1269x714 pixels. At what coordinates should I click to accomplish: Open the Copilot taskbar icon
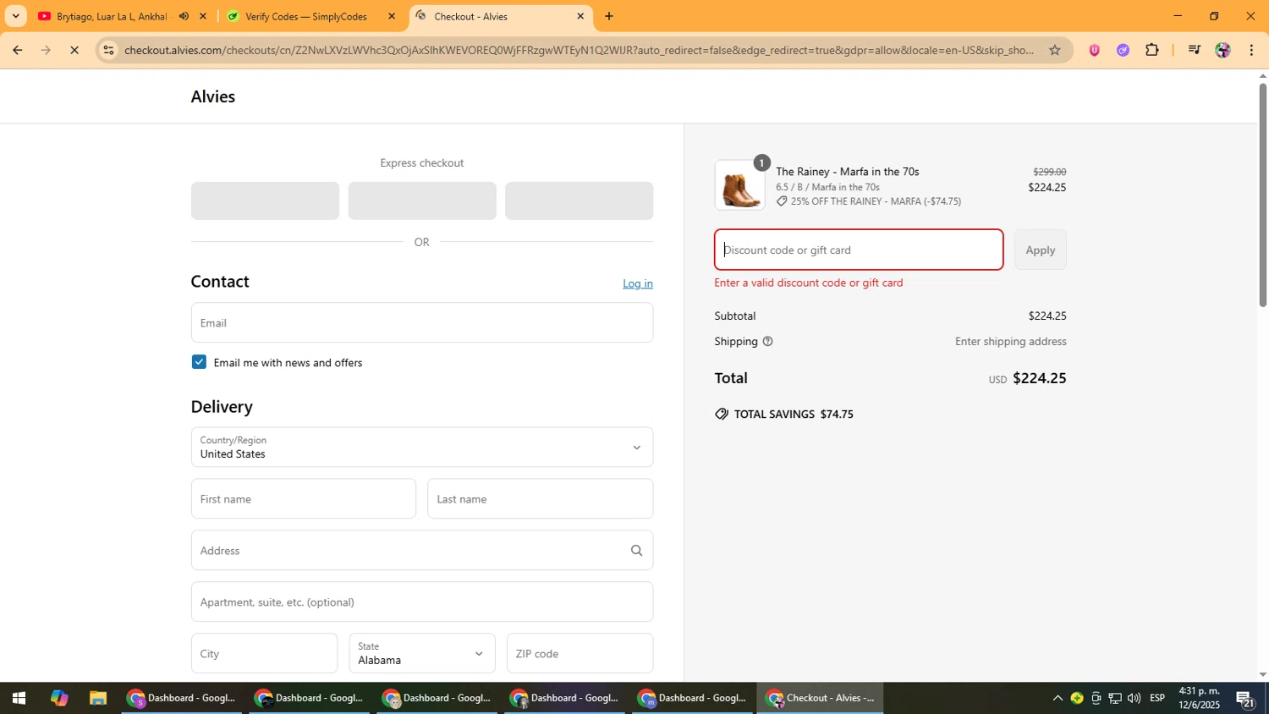tap(58, 698)
